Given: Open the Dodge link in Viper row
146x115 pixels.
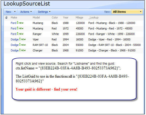Looking at the screenshot, I should tap(15, 39).
